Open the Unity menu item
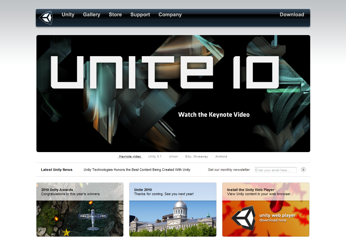The height and width of the screenshot is (242, 346). pos(68,15)
